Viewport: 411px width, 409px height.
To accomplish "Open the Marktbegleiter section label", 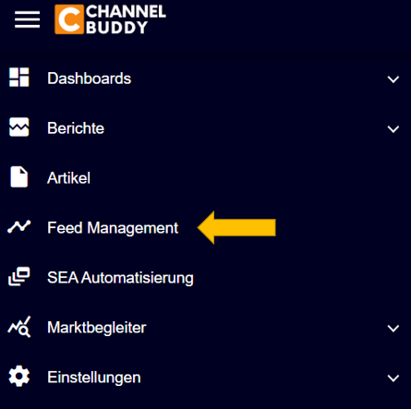I will [97, 328].
